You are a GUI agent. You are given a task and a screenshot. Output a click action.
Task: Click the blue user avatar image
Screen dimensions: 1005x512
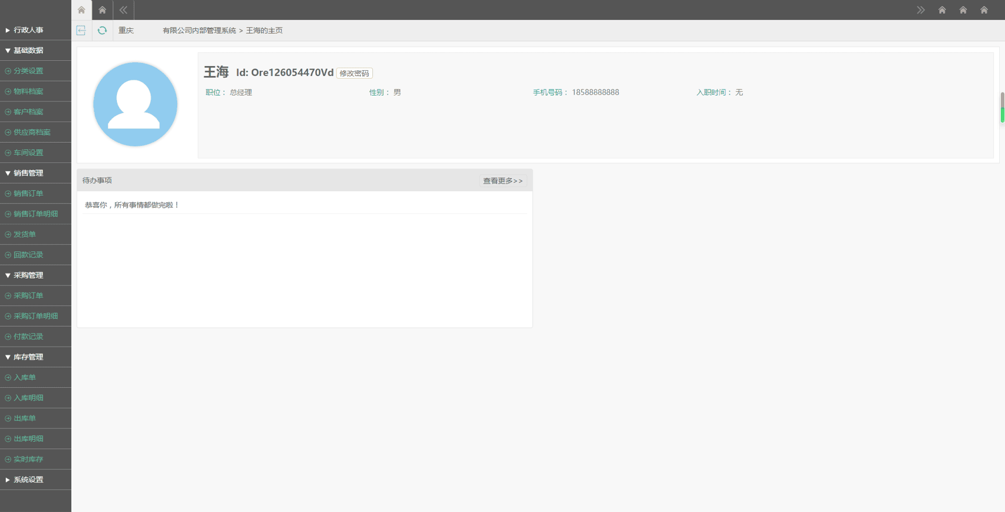[x=135, y=104]
